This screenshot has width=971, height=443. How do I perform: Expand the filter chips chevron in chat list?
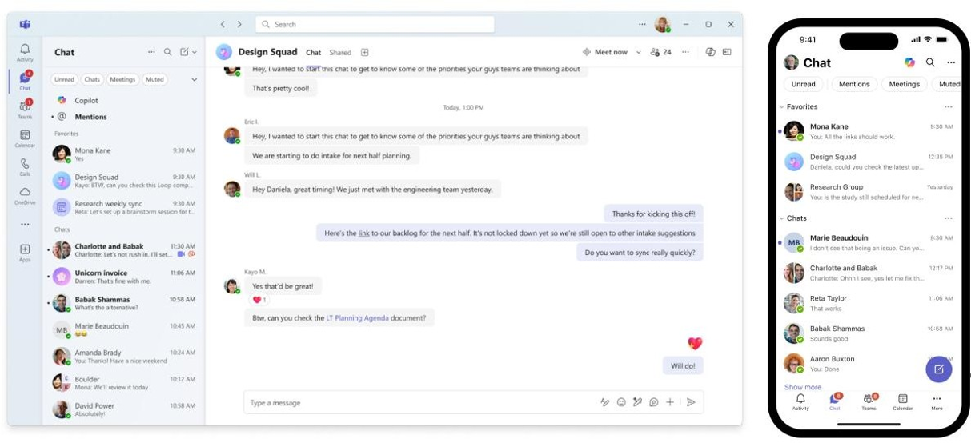[x=194, y=79]
